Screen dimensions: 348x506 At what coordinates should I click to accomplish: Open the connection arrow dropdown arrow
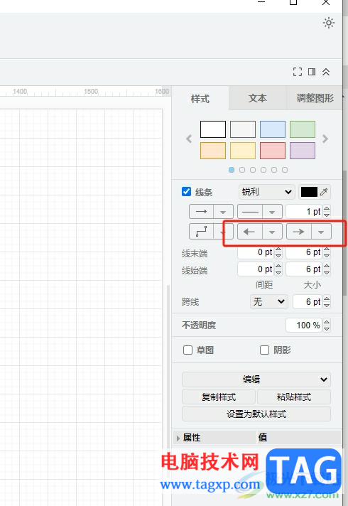pyautogui.click(x=223, y=212)
